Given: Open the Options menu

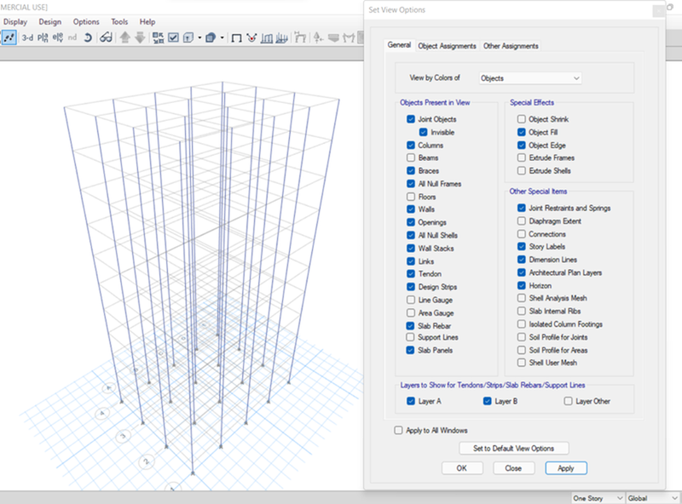Looking at the screenshot, I should coord(86,22).
